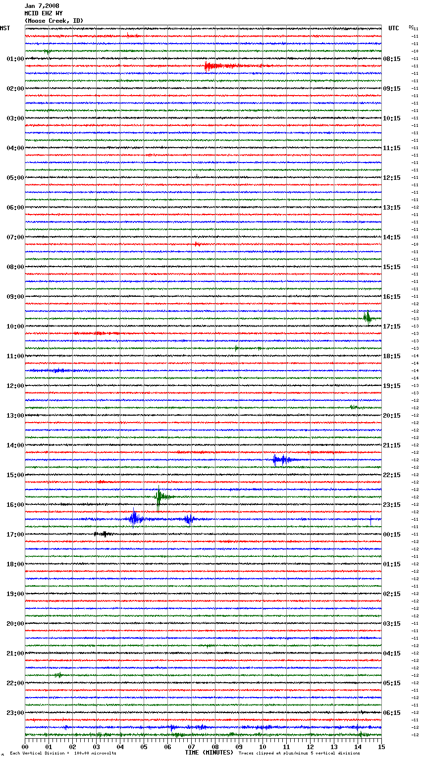Click the '17:15' UTC time label

pos(392,326)
